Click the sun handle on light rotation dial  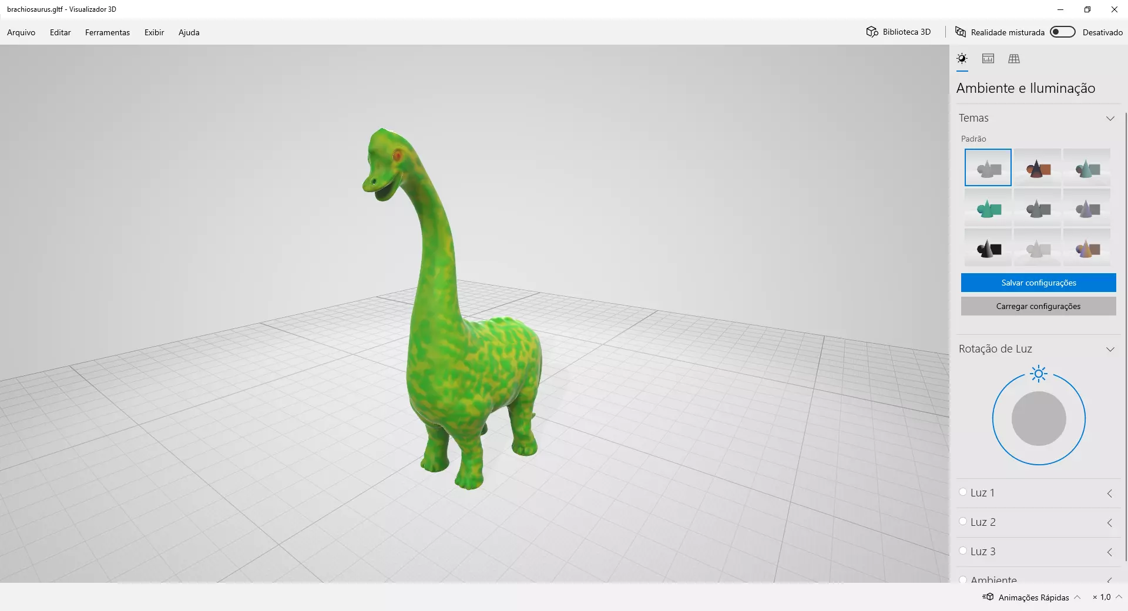[x=1039, y=374]
